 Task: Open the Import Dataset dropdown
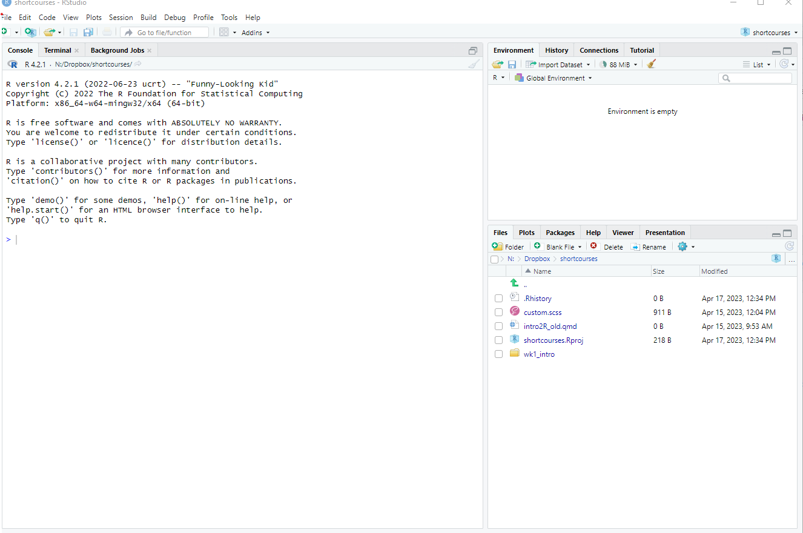tap(558, 64)
